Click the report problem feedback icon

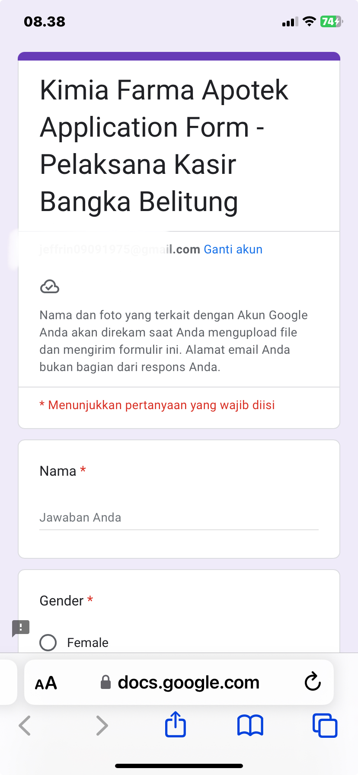20,628
